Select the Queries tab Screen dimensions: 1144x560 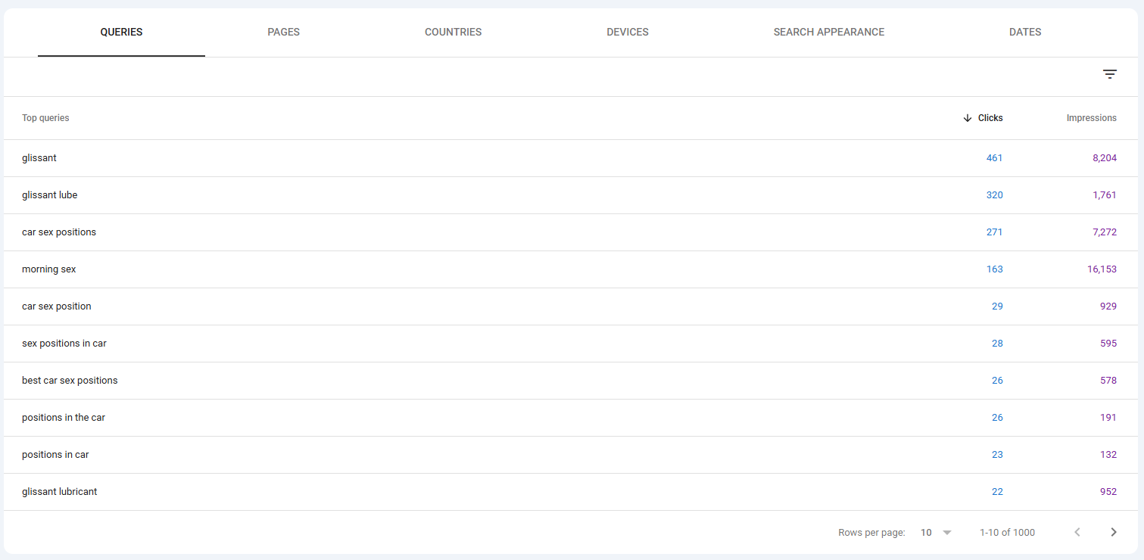point(121,32)
